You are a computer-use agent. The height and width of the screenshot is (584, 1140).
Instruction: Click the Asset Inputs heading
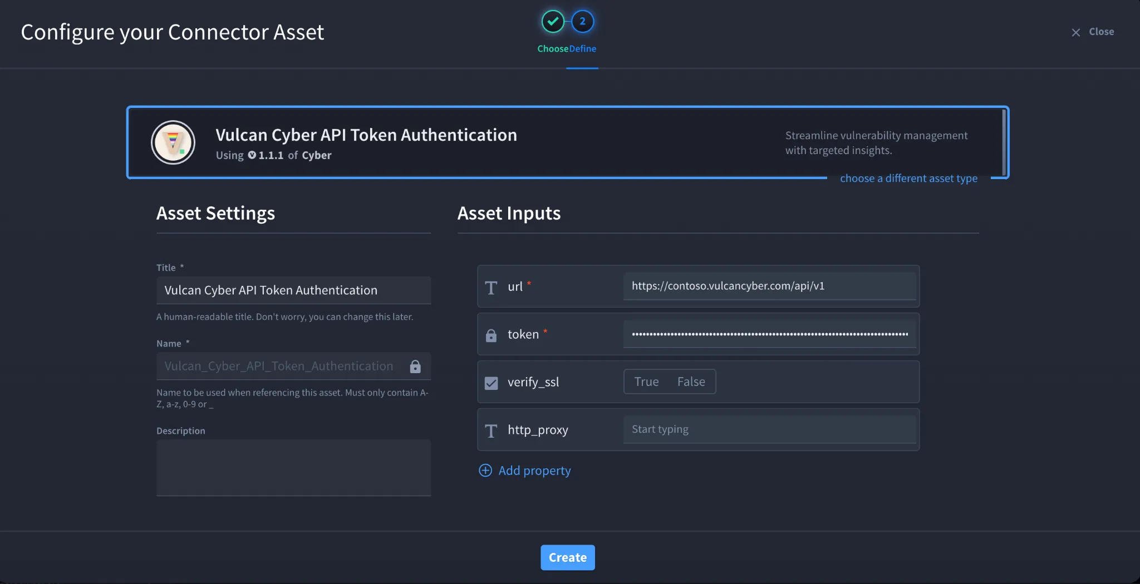[509, 214]
